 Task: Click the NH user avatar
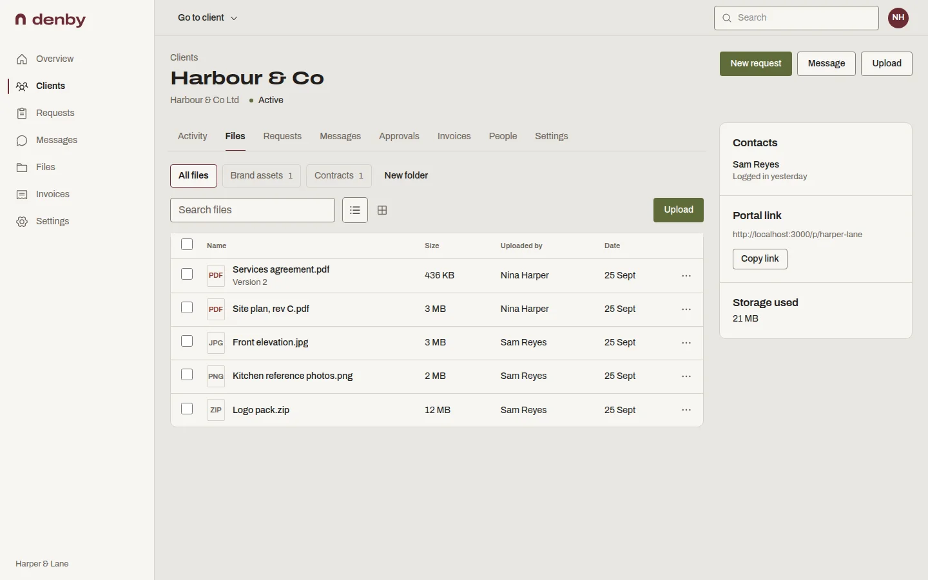[898, 18]
